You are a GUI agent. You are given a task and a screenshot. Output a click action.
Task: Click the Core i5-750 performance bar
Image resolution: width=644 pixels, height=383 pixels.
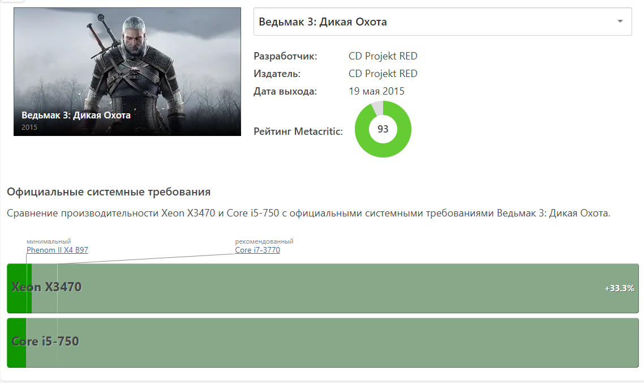[323, 342]
